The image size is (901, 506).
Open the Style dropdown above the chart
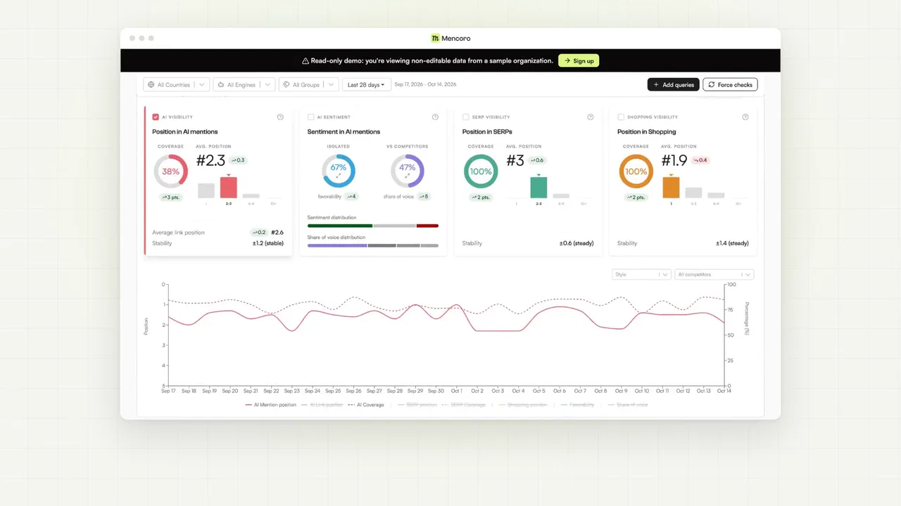pos(641,275)
